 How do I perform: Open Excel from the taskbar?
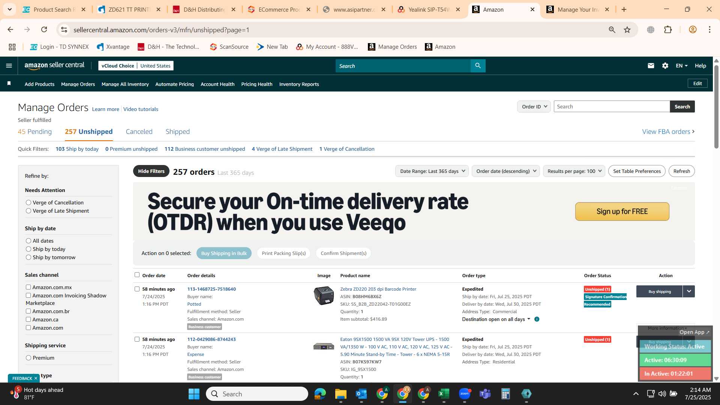click(444, 394)
